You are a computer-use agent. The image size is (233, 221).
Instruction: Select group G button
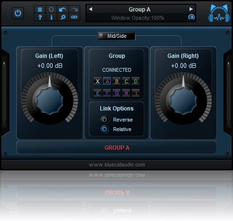coord(116,93)
